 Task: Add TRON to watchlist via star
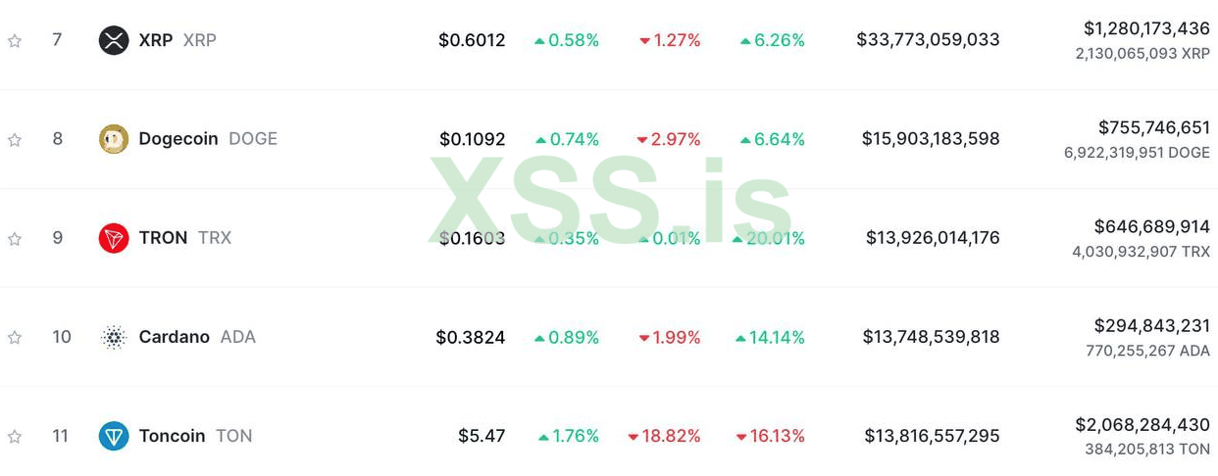[15, 239]
